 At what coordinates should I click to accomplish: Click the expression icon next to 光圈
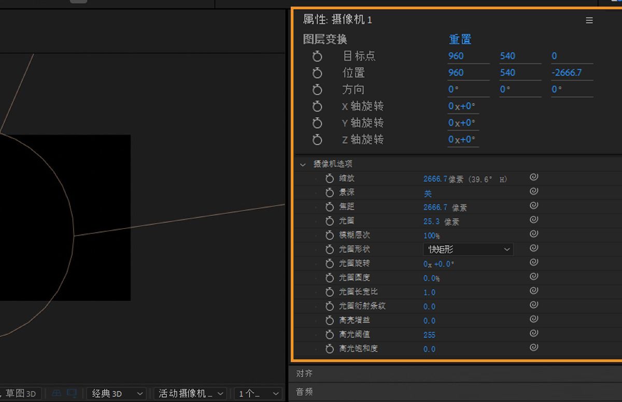click(533, 219)
